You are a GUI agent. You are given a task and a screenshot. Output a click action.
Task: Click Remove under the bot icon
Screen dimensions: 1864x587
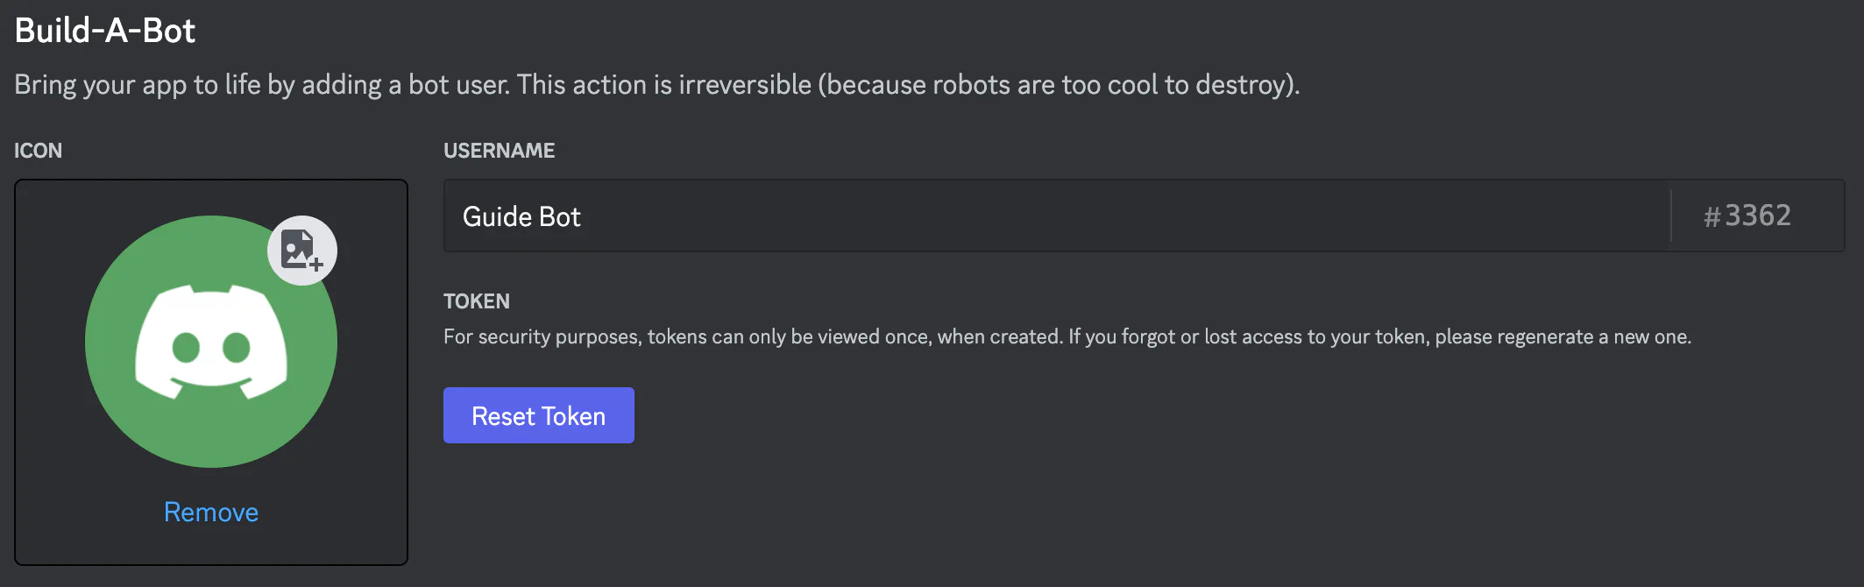point(210,512)
